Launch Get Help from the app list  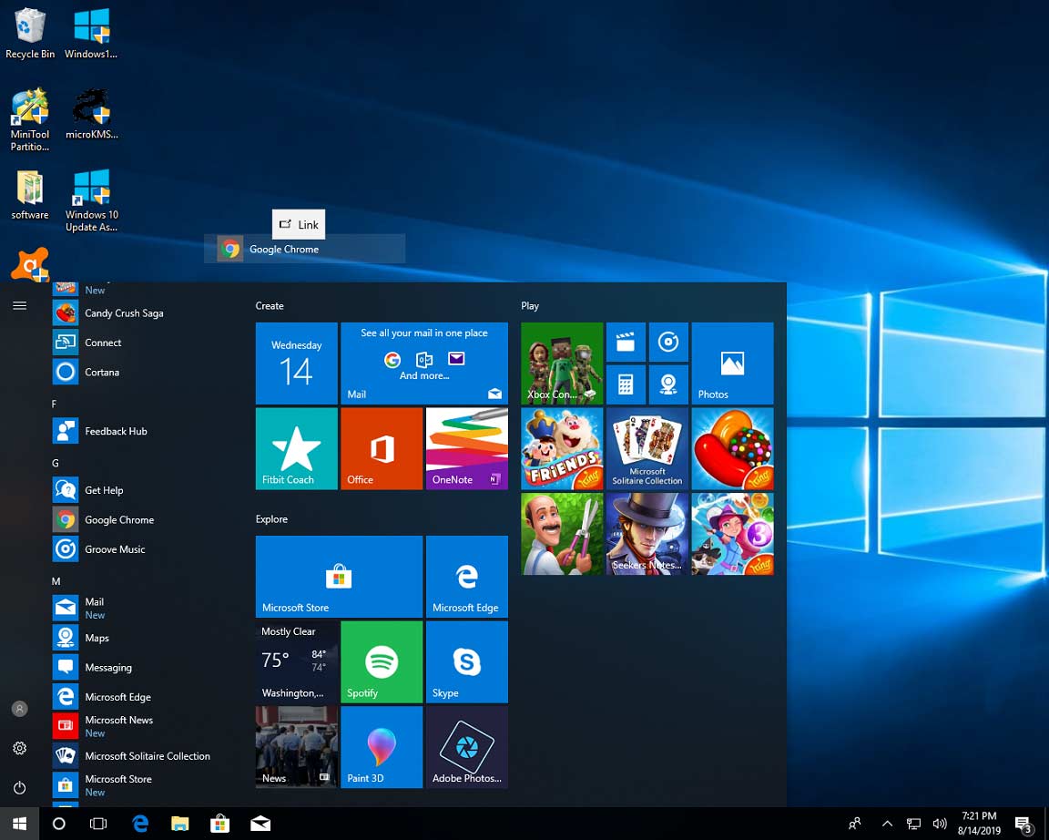point(144,490)
